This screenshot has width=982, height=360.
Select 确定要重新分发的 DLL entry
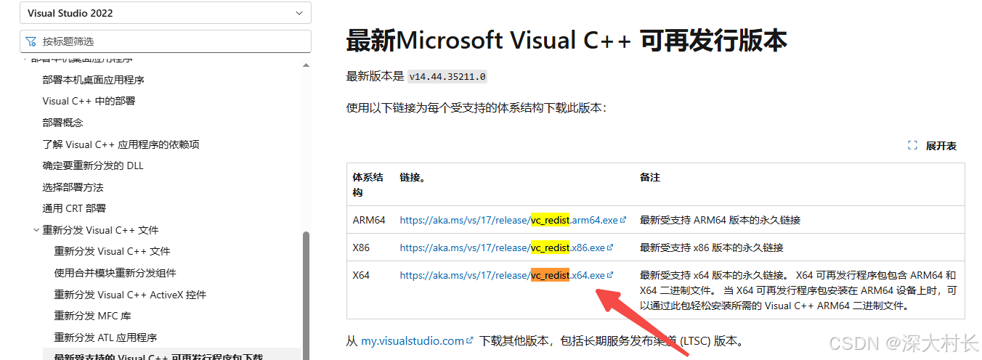[93, 165]
